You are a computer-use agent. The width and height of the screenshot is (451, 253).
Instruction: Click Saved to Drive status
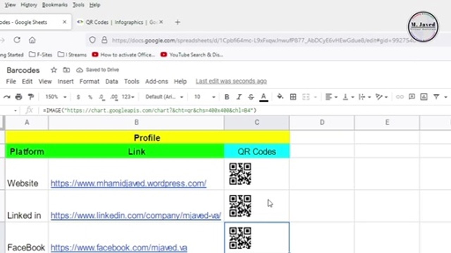(98, 70)
